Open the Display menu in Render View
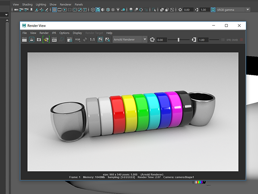 [x=77, y=33]
